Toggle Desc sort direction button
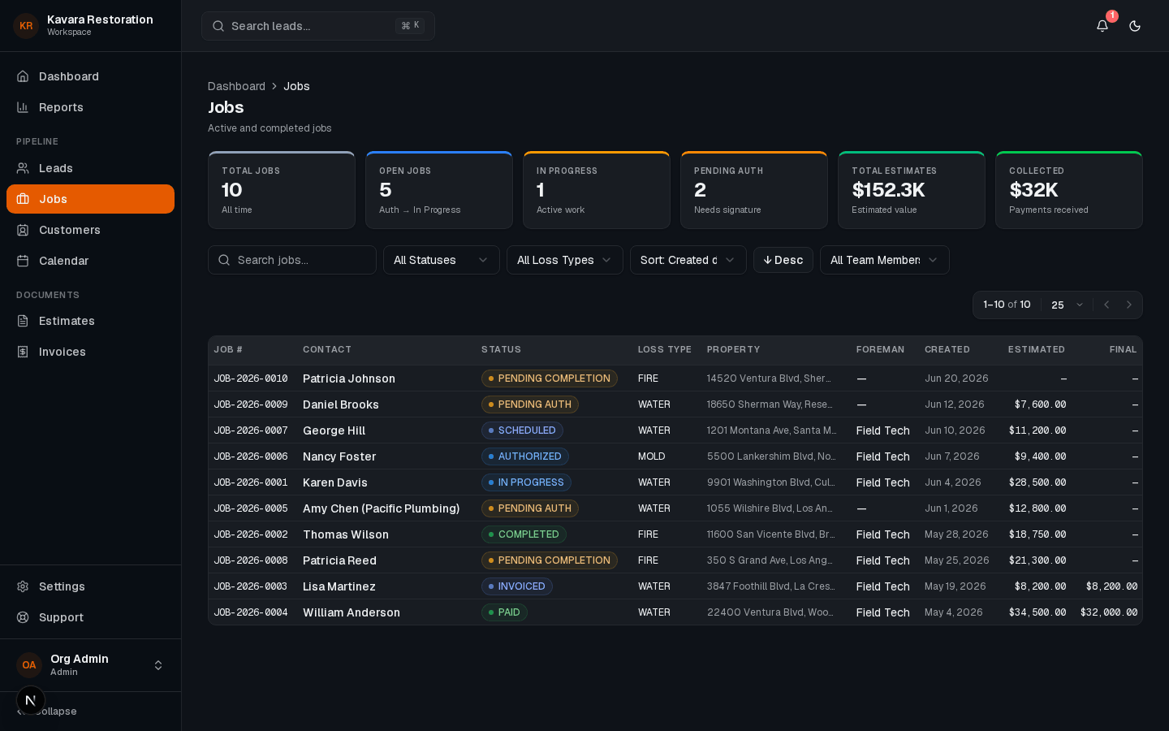The width and height of the screenshot is (1169, 731). tap(783, 260)
